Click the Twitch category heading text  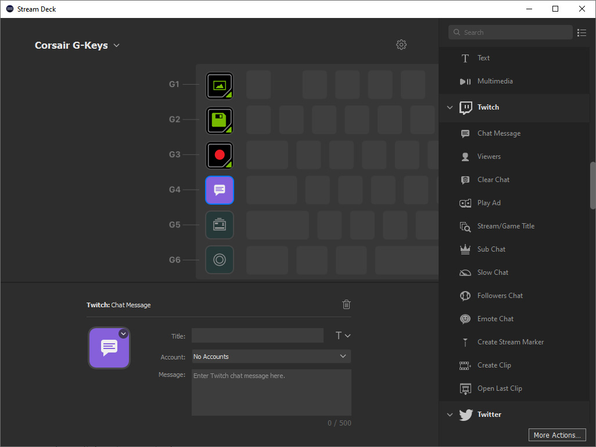(488, 107)
